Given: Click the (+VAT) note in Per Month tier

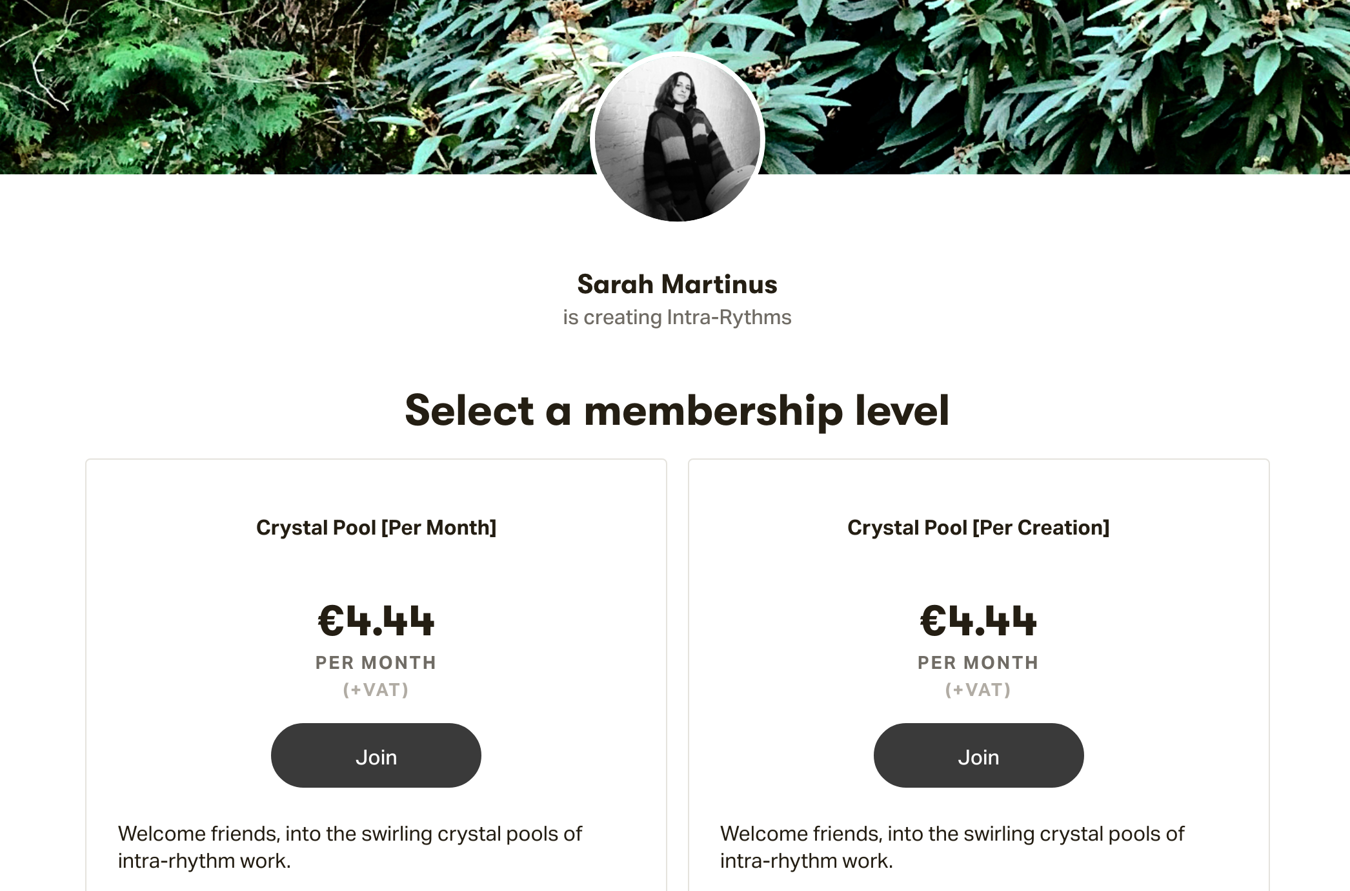Looking at the screenshot, I should tap(376, 690).
